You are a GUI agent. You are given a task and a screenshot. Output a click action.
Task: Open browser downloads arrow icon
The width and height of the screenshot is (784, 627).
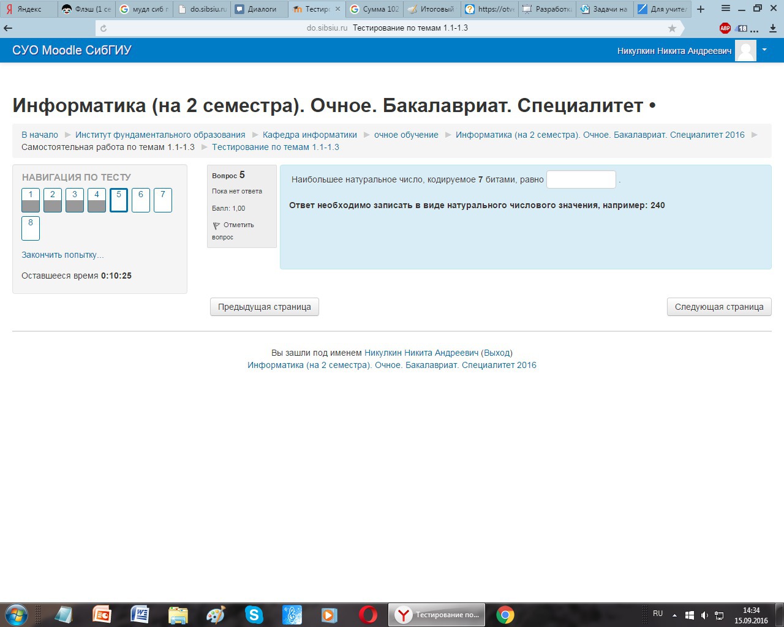[x=772, y=28]
